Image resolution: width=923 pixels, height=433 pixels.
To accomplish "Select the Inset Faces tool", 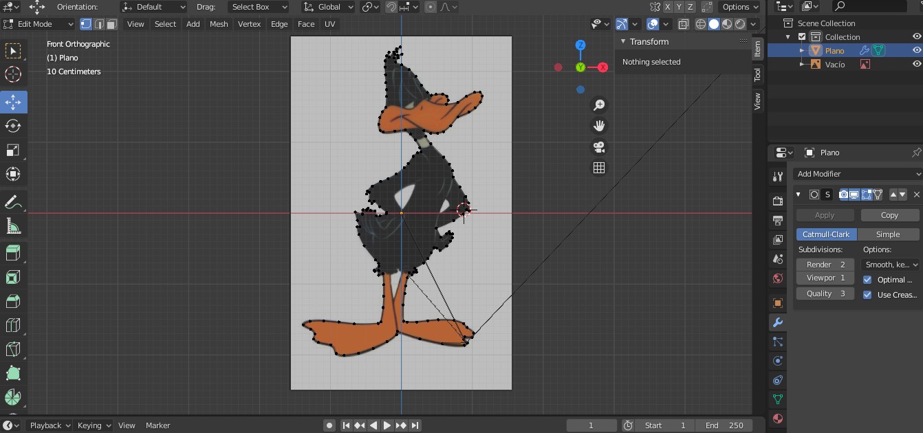I will point(13,277).
